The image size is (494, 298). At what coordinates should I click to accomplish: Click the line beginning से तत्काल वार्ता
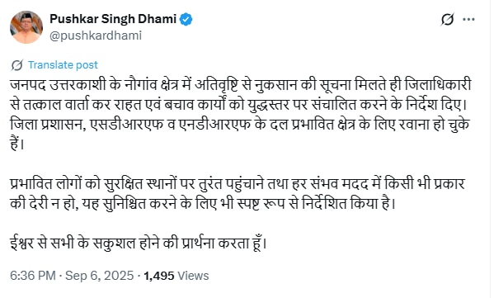(x=238, y=105)
